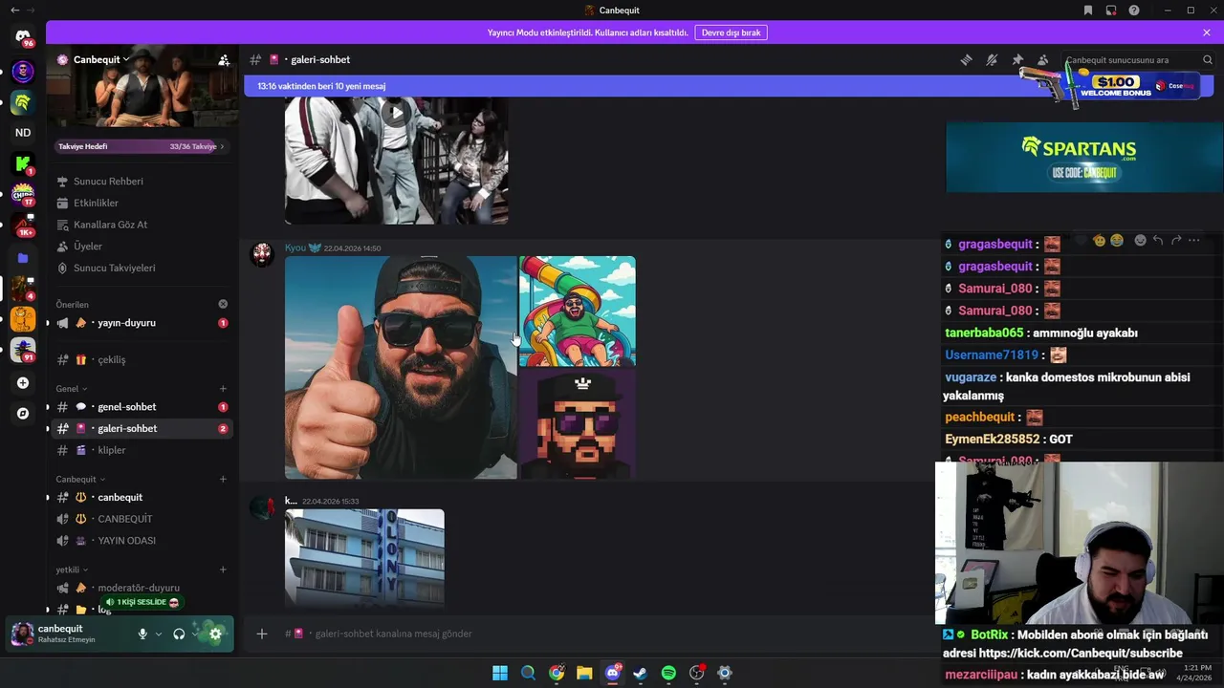Toggle notification settings bell icon in header
The width and height of the screenshot is (1224, 688).
point(992,60)
